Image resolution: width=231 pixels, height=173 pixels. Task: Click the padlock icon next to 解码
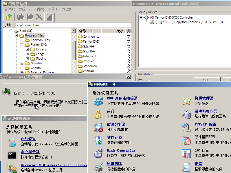[x=98, y=114]
